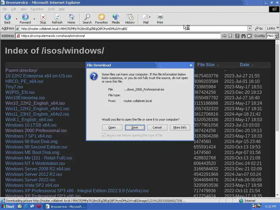Click the insecure page icon beside computernewb URL
Viewport: 280px width, 210px height.
(x=18, y=36)
